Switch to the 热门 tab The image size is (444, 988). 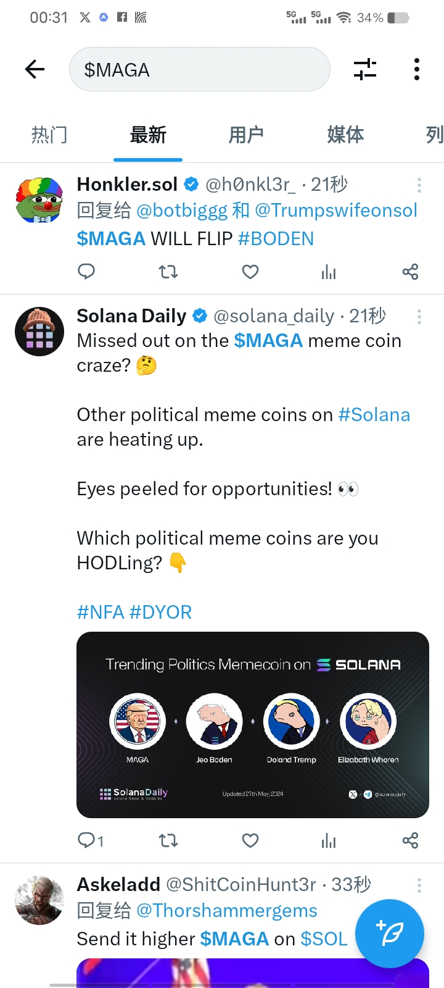[49, 135]
